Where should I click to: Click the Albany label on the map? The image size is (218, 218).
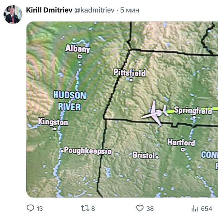(x=78, y=49)
